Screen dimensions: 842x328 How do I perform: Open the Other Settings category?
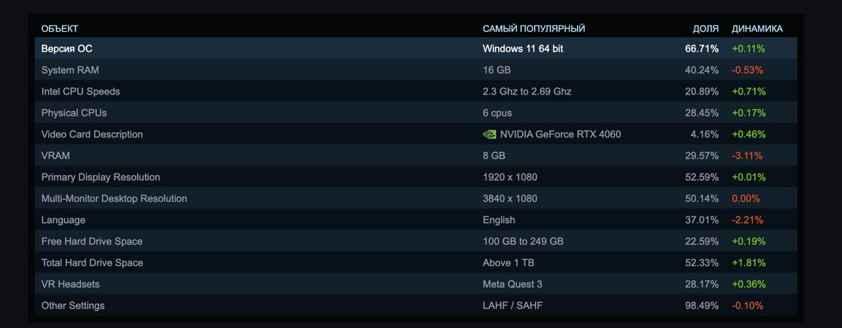73,306
